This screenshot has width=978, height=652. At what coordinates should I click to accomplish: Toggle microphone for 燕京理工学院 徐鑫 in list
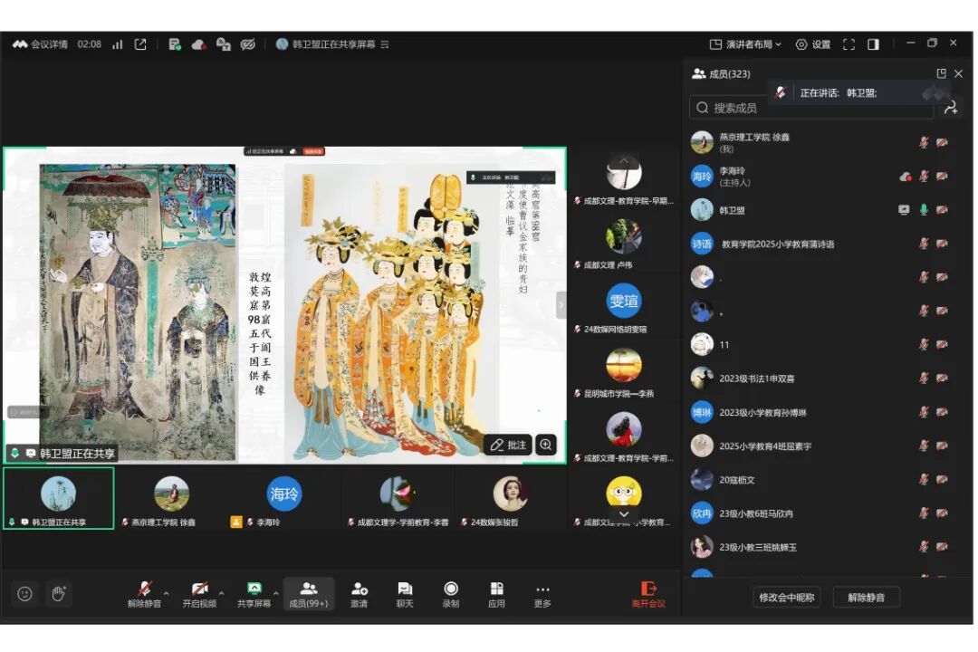click(x=924, y=142)
